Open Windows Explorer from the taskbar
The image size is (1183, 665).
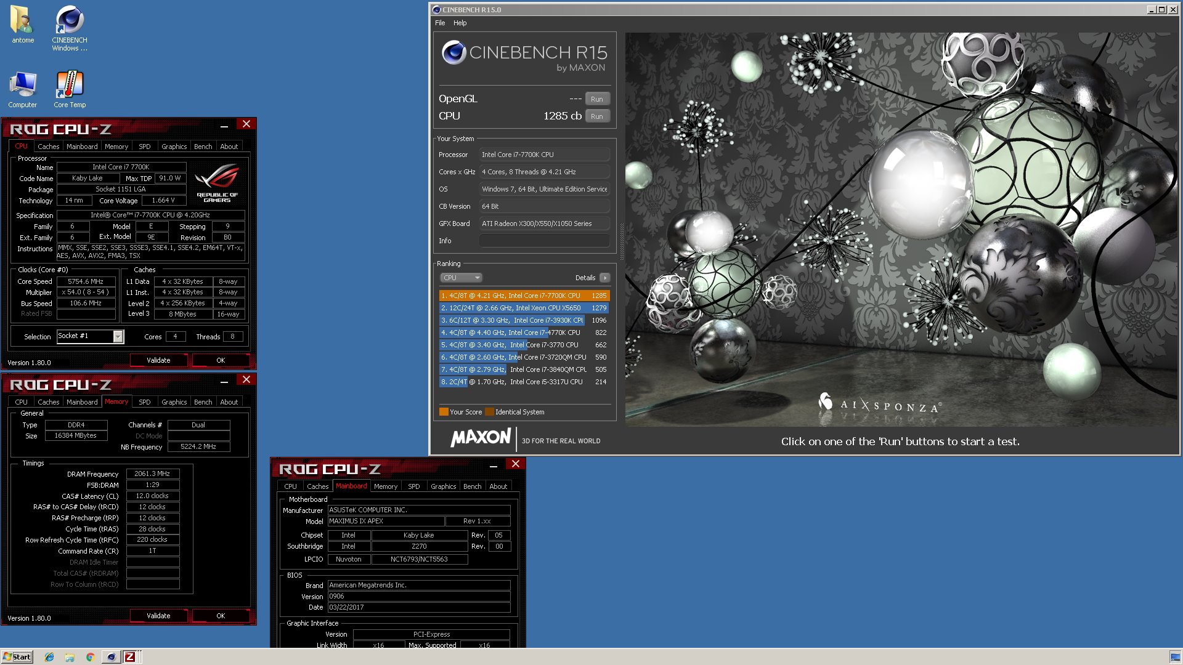(70, 657)
